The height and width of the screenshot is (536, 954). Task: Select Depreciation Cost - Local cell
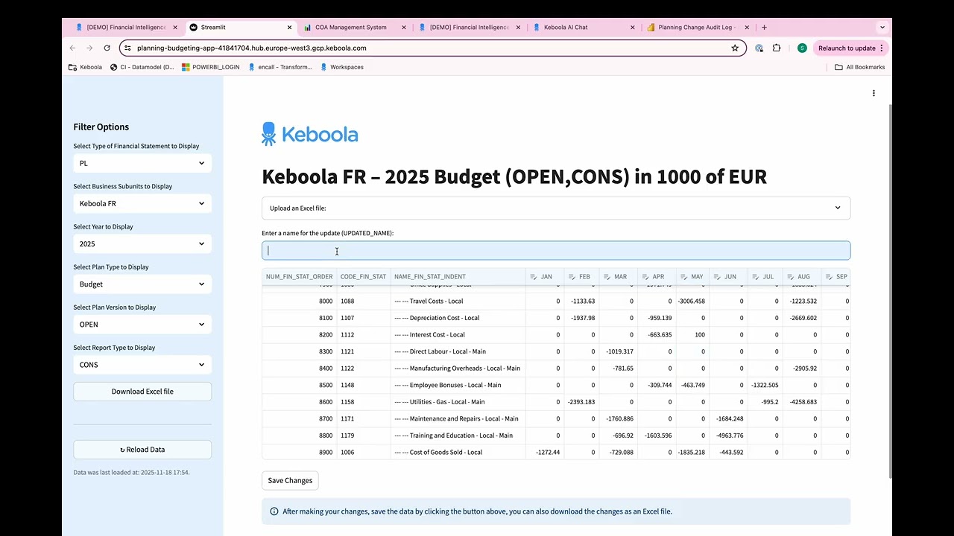(x=458, y=318)
